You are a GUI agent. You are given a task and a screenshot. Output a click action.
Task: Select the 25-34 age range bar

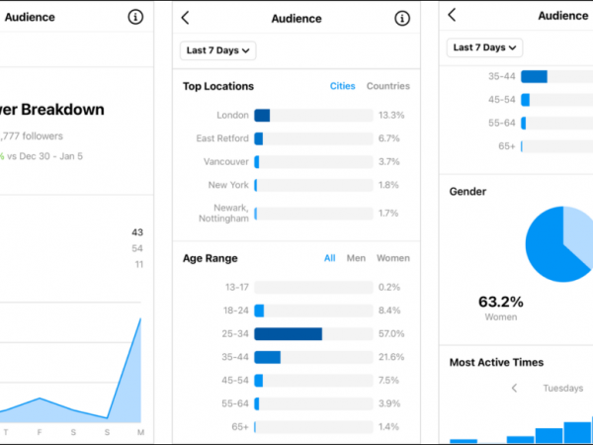pyautogui.click(x=288, y=333)
